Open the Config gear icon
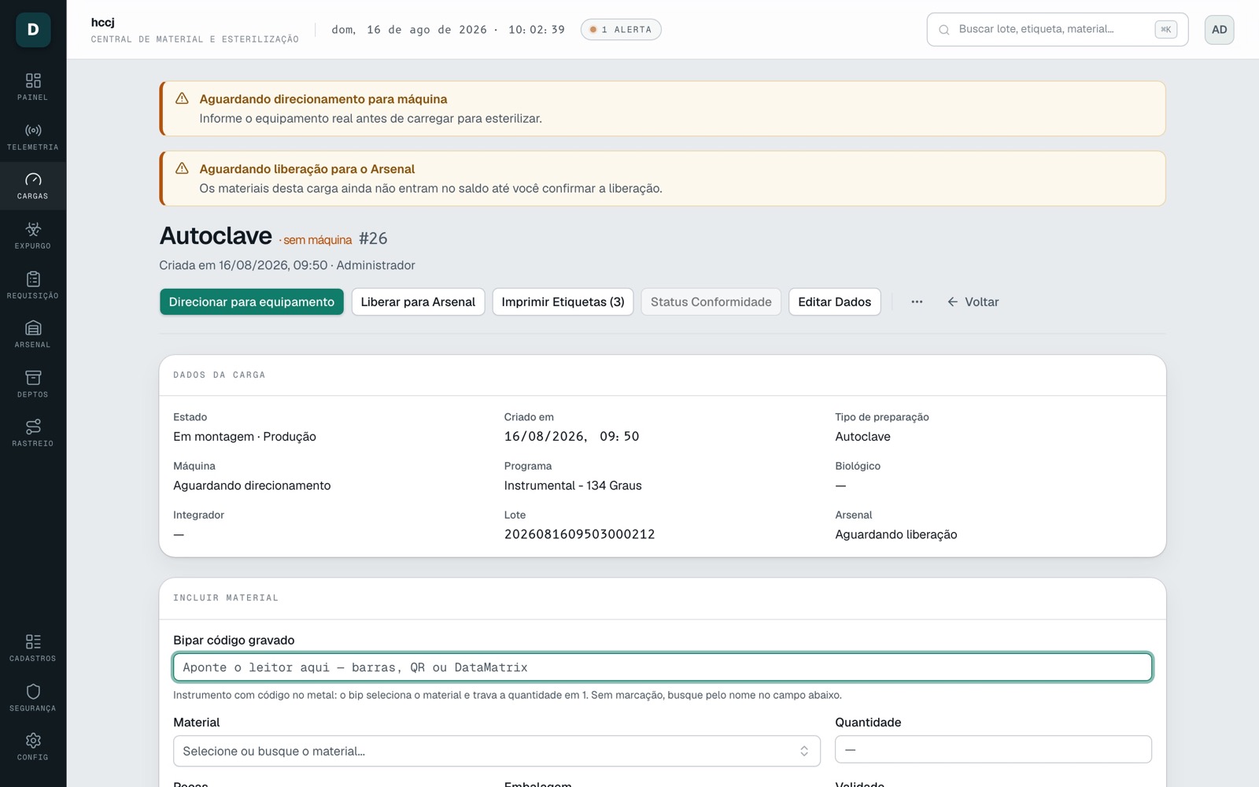The image size is (1259, 787). [x=33, y=741]
